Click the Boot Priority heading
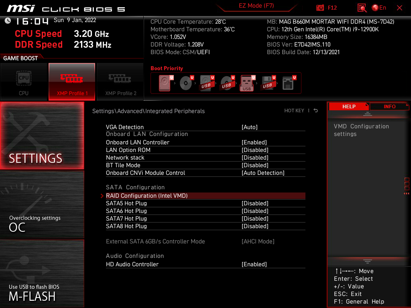The height and width of the screenshot is (308, 411). coord(167,68)
